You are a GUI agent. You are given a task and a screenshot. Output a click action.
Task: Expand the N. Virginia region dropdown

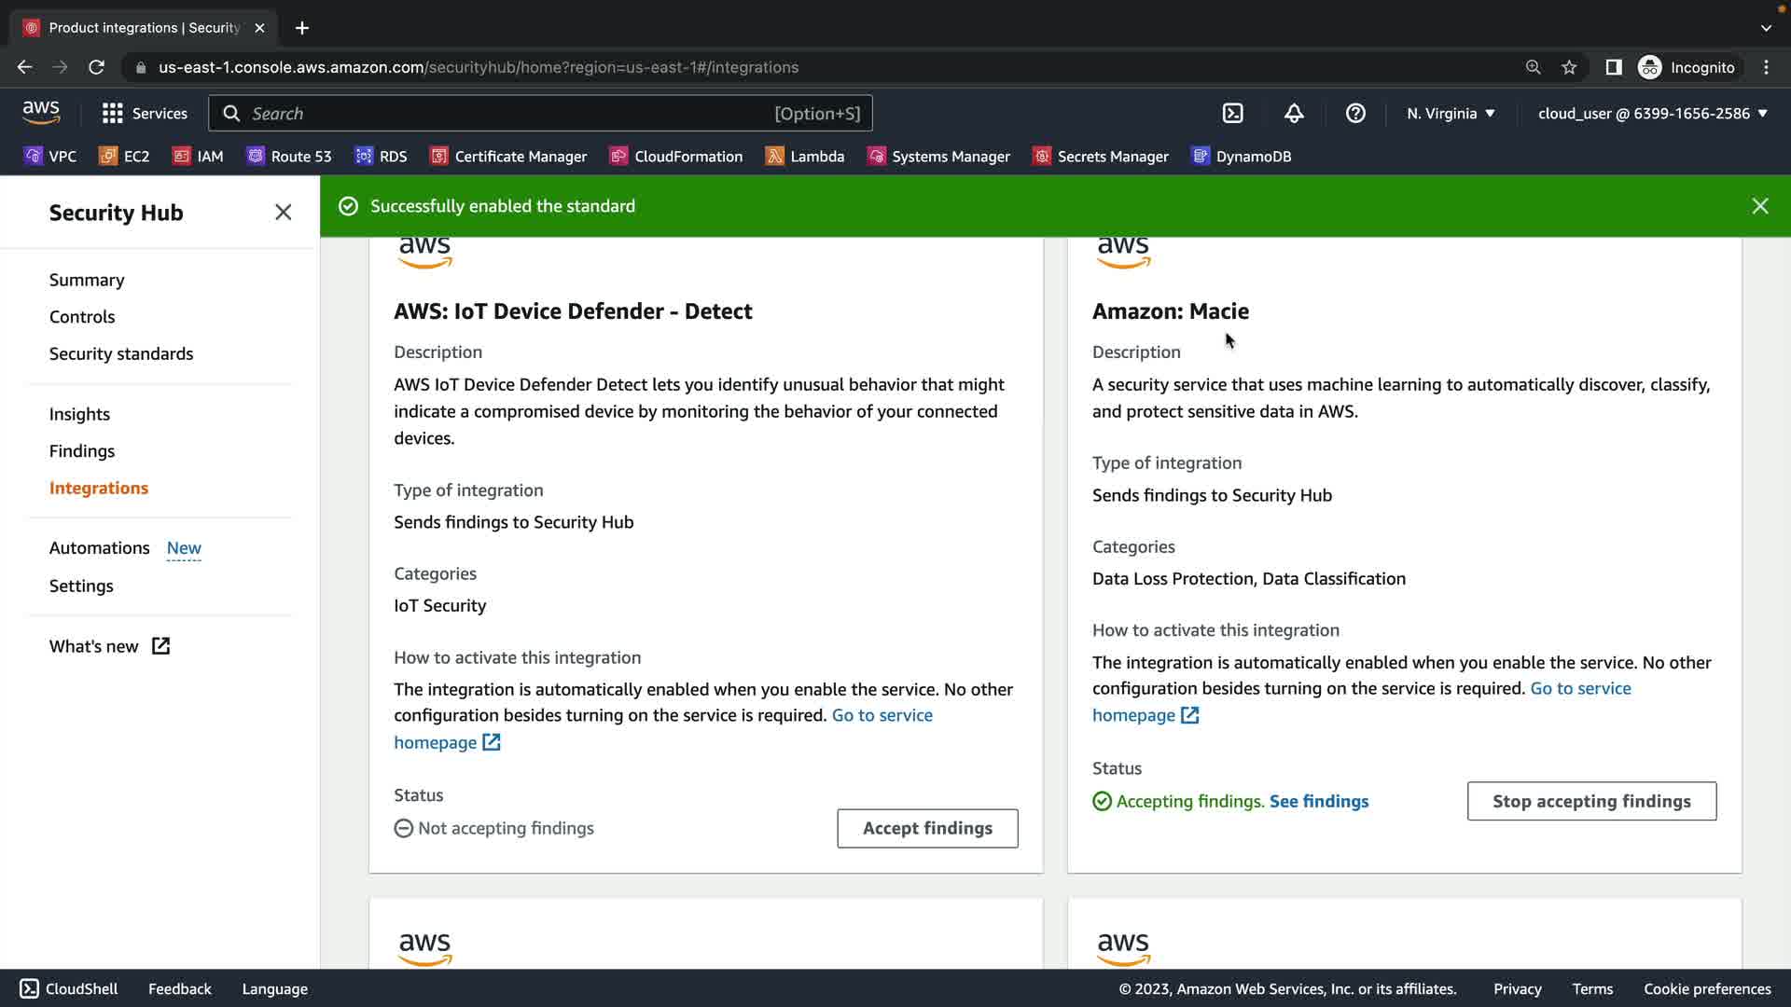coord(1451,114)
